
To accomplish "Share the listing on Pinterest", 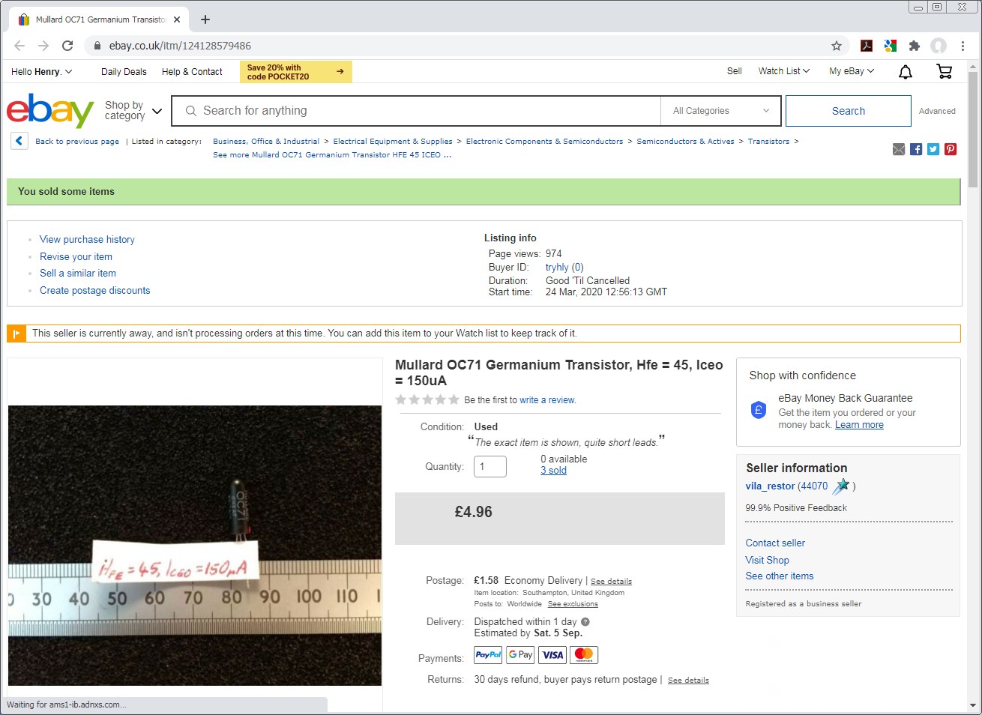I will point(951,149).
